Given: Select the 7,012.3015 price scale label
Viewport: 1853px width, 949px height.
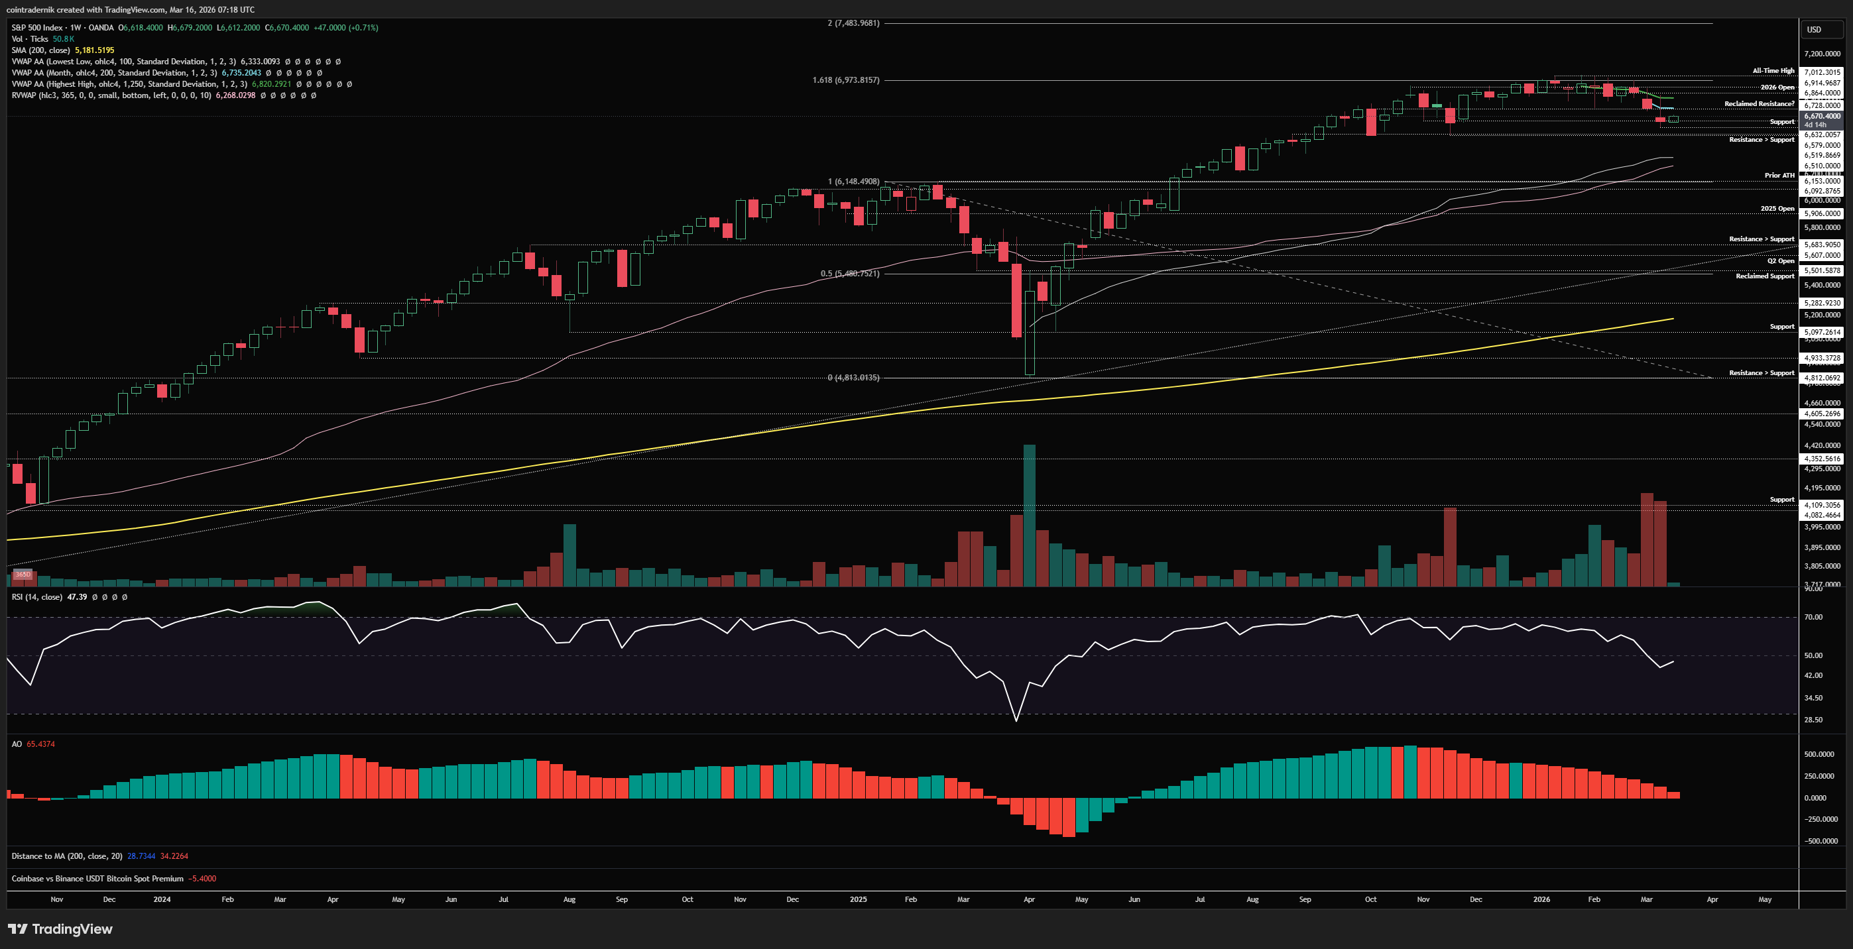Looking at the screenshot, I should (x=1822, y=72).
